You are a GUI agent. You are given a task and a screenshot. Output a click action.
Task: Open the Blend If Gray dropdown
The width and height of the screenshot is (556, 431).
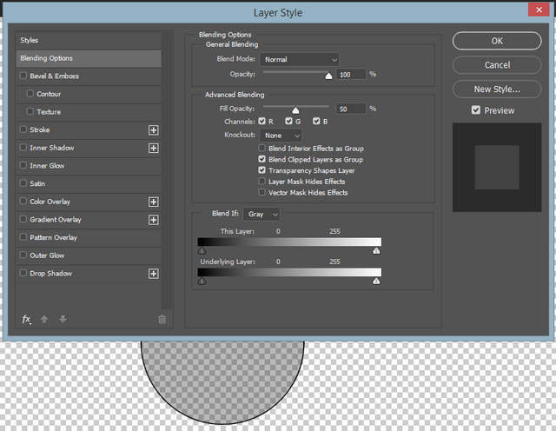(x=261, y=215)
